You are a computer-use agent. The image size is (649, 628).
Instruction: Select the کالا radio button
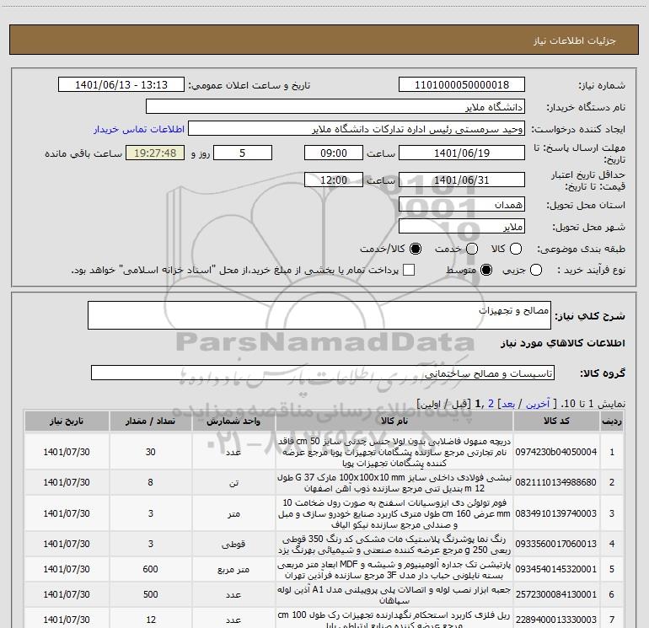coord(516,249)
